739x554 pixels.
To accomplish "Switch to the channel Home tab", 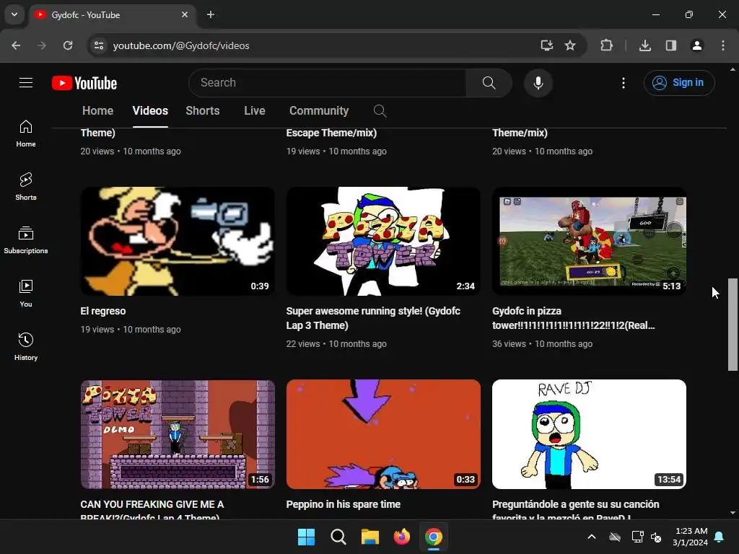I will click(97, 110).
